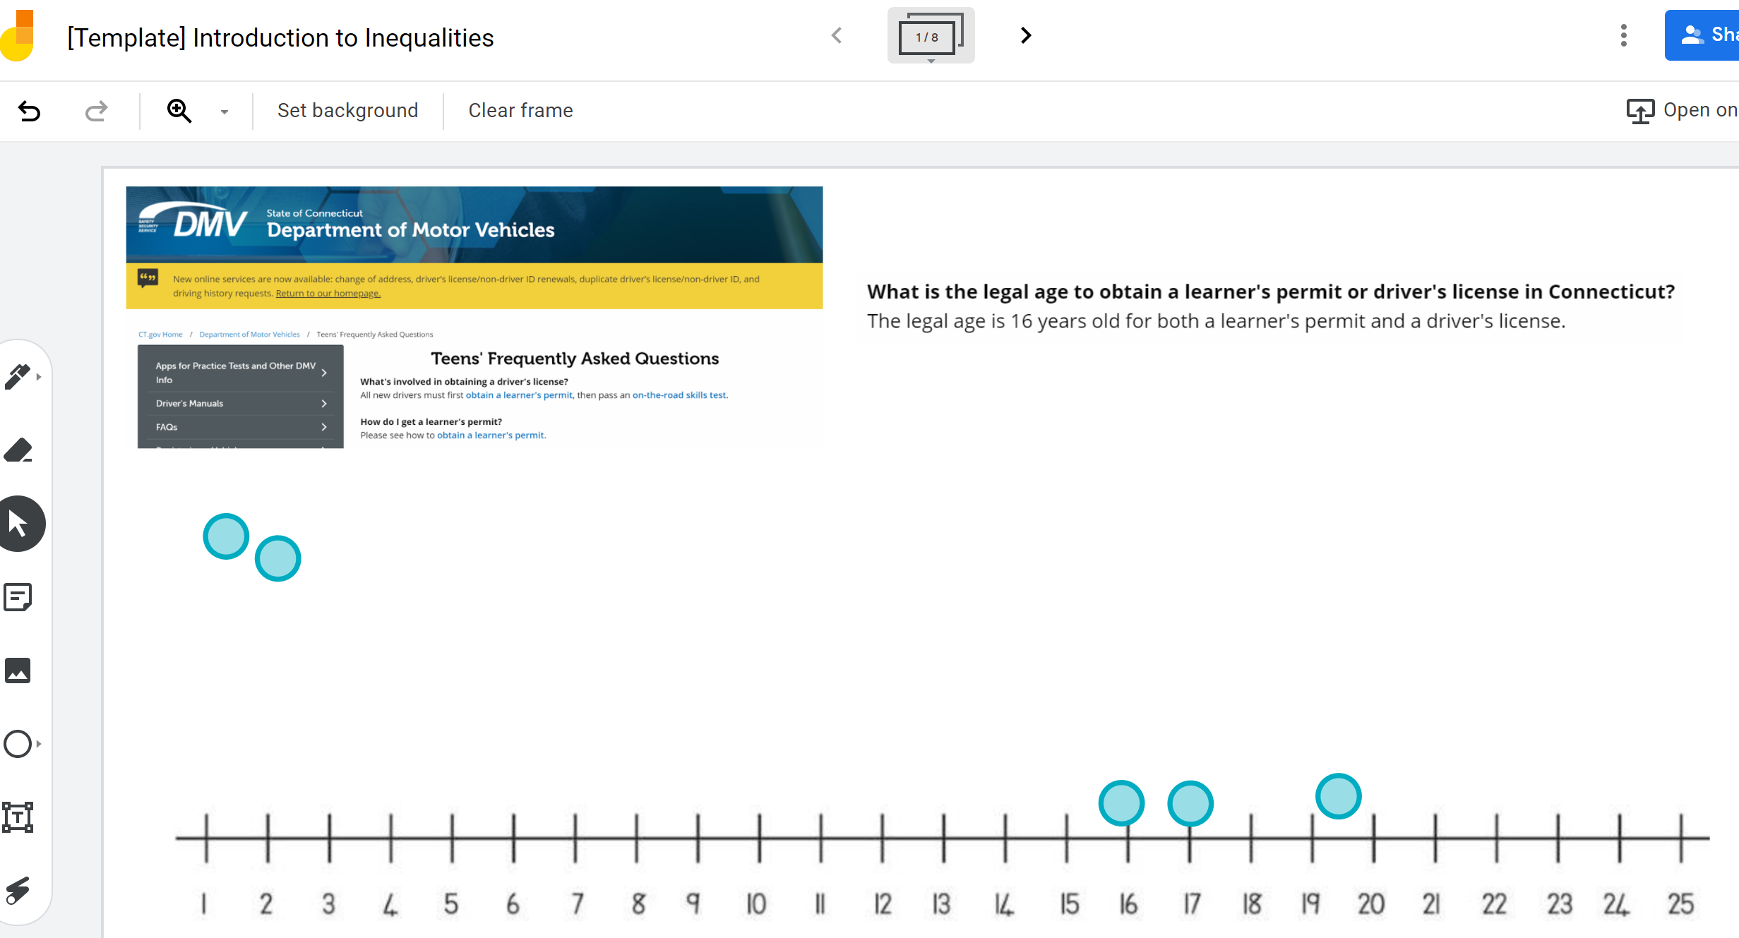Screen dimensions: 1739x938
Task: Click Clear frame
Action: 520,111
